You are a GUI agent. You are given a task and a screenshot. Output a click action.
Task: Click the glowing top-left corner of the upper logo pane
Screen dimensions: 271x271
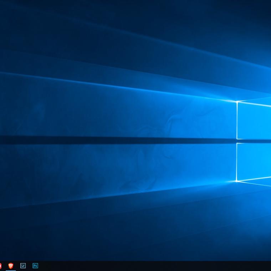point(237,102)
